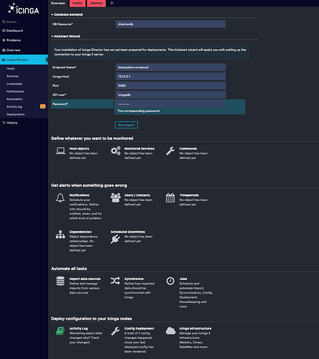This screenshot has width=319, height=359.
Task: Click the Notifications bell icon
Action: (x=60, y=197)
